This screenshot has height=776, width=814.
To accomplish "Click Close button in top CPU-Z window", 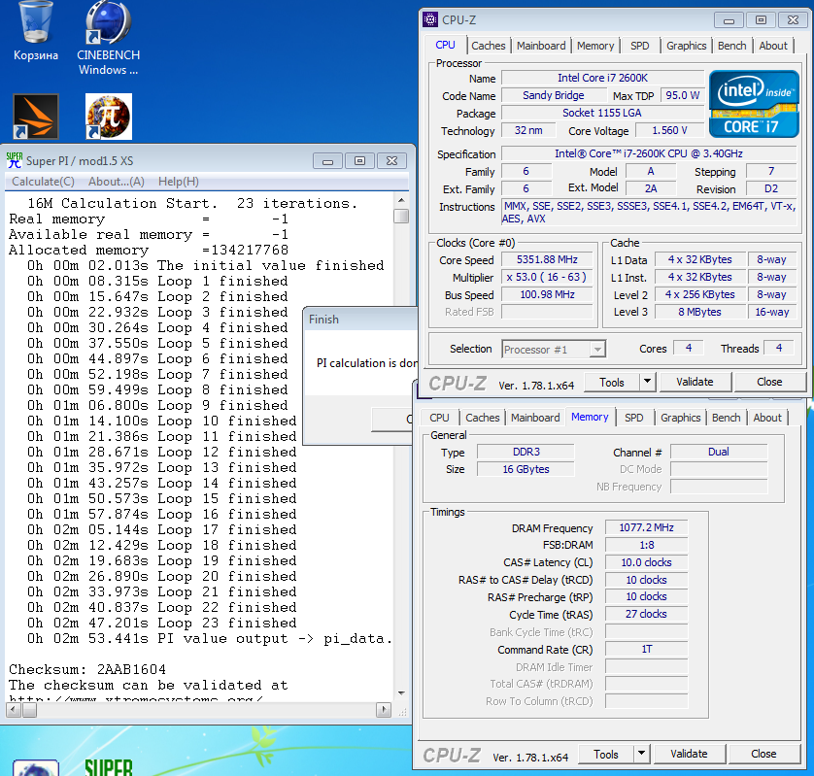I will 769,382.
